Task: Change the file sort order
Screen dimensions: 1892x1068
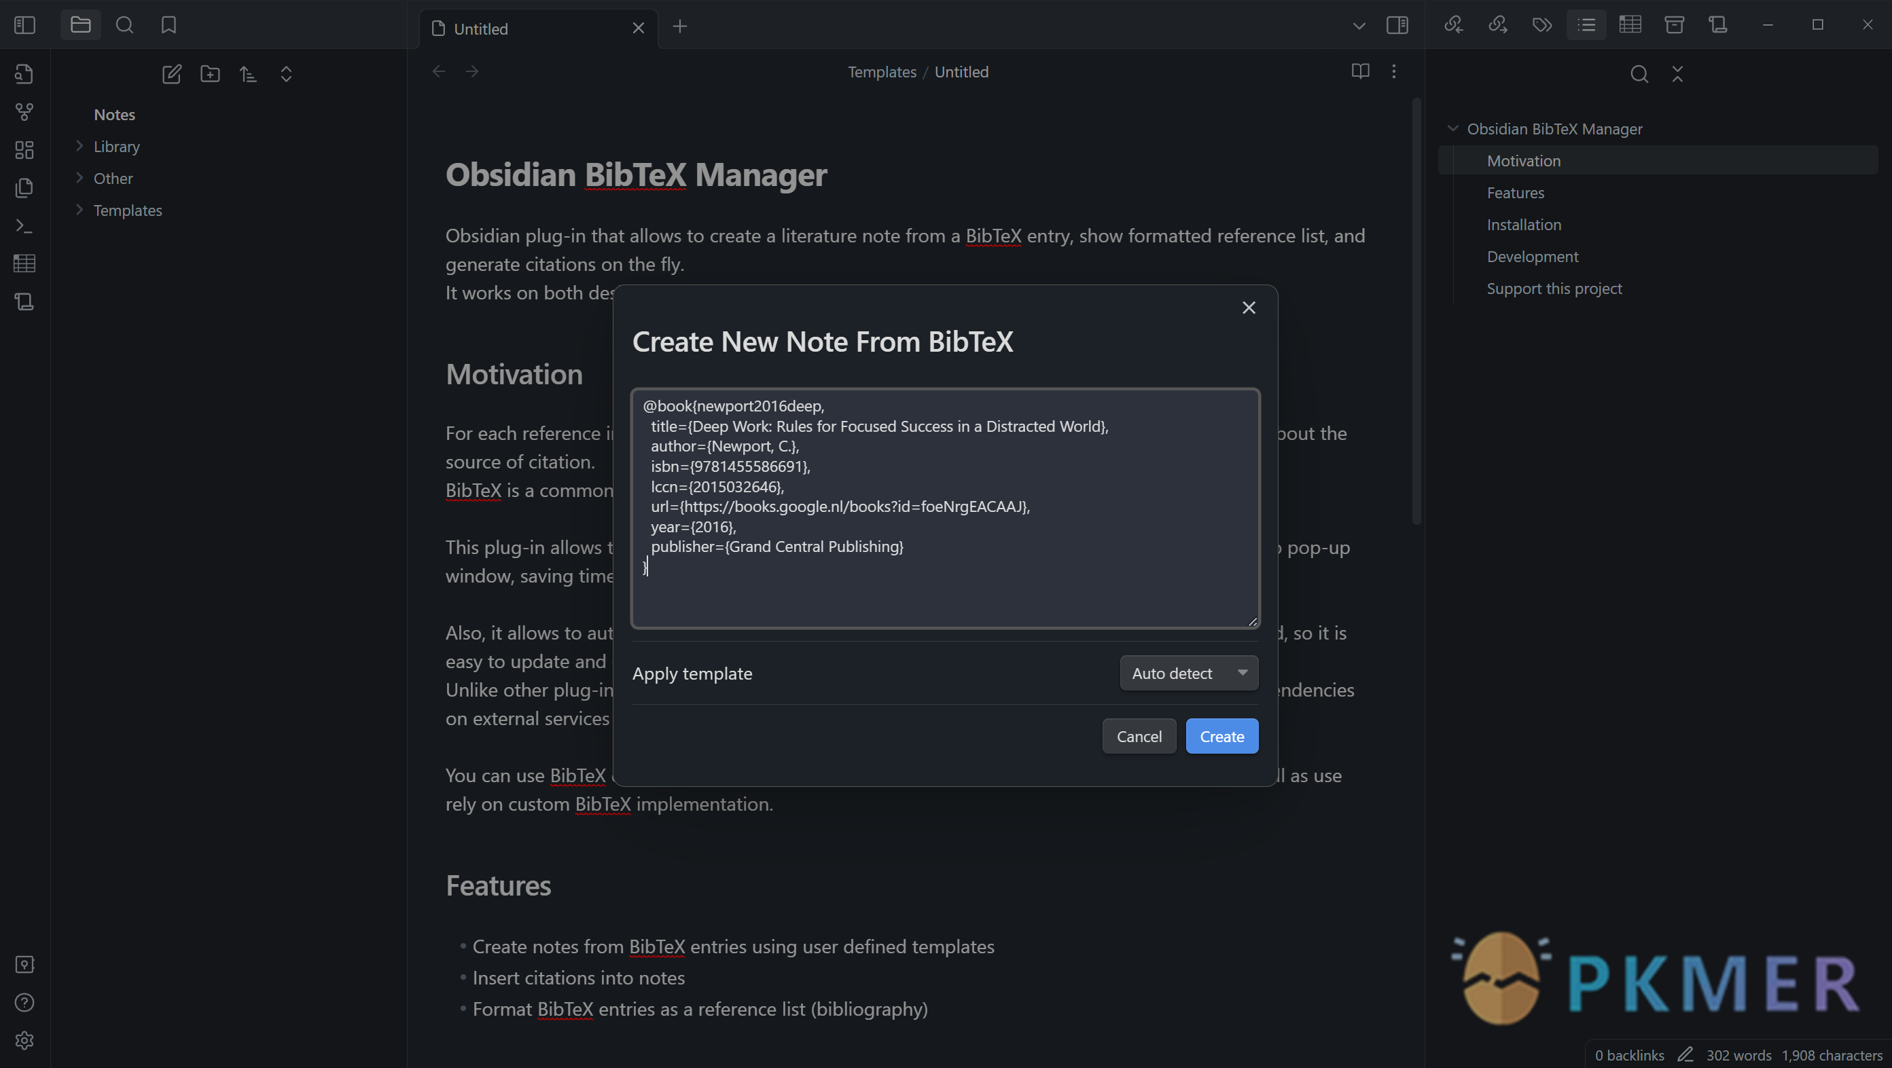Action: (248, 74)
